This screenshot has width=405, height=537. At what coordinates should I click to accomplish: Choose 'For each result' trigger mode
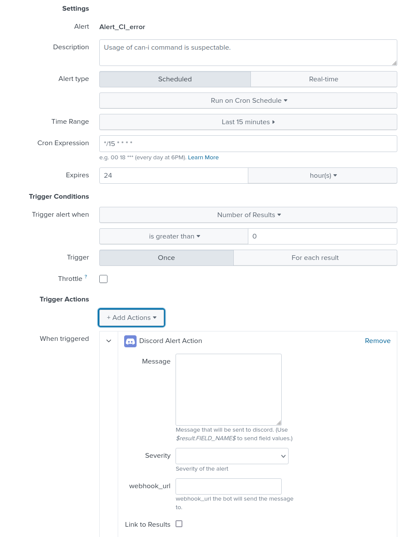315,257
